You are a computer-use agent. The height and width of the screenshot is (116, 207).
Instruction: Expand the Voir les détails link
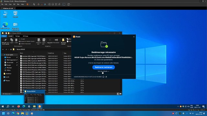click(x=103, y=71)
